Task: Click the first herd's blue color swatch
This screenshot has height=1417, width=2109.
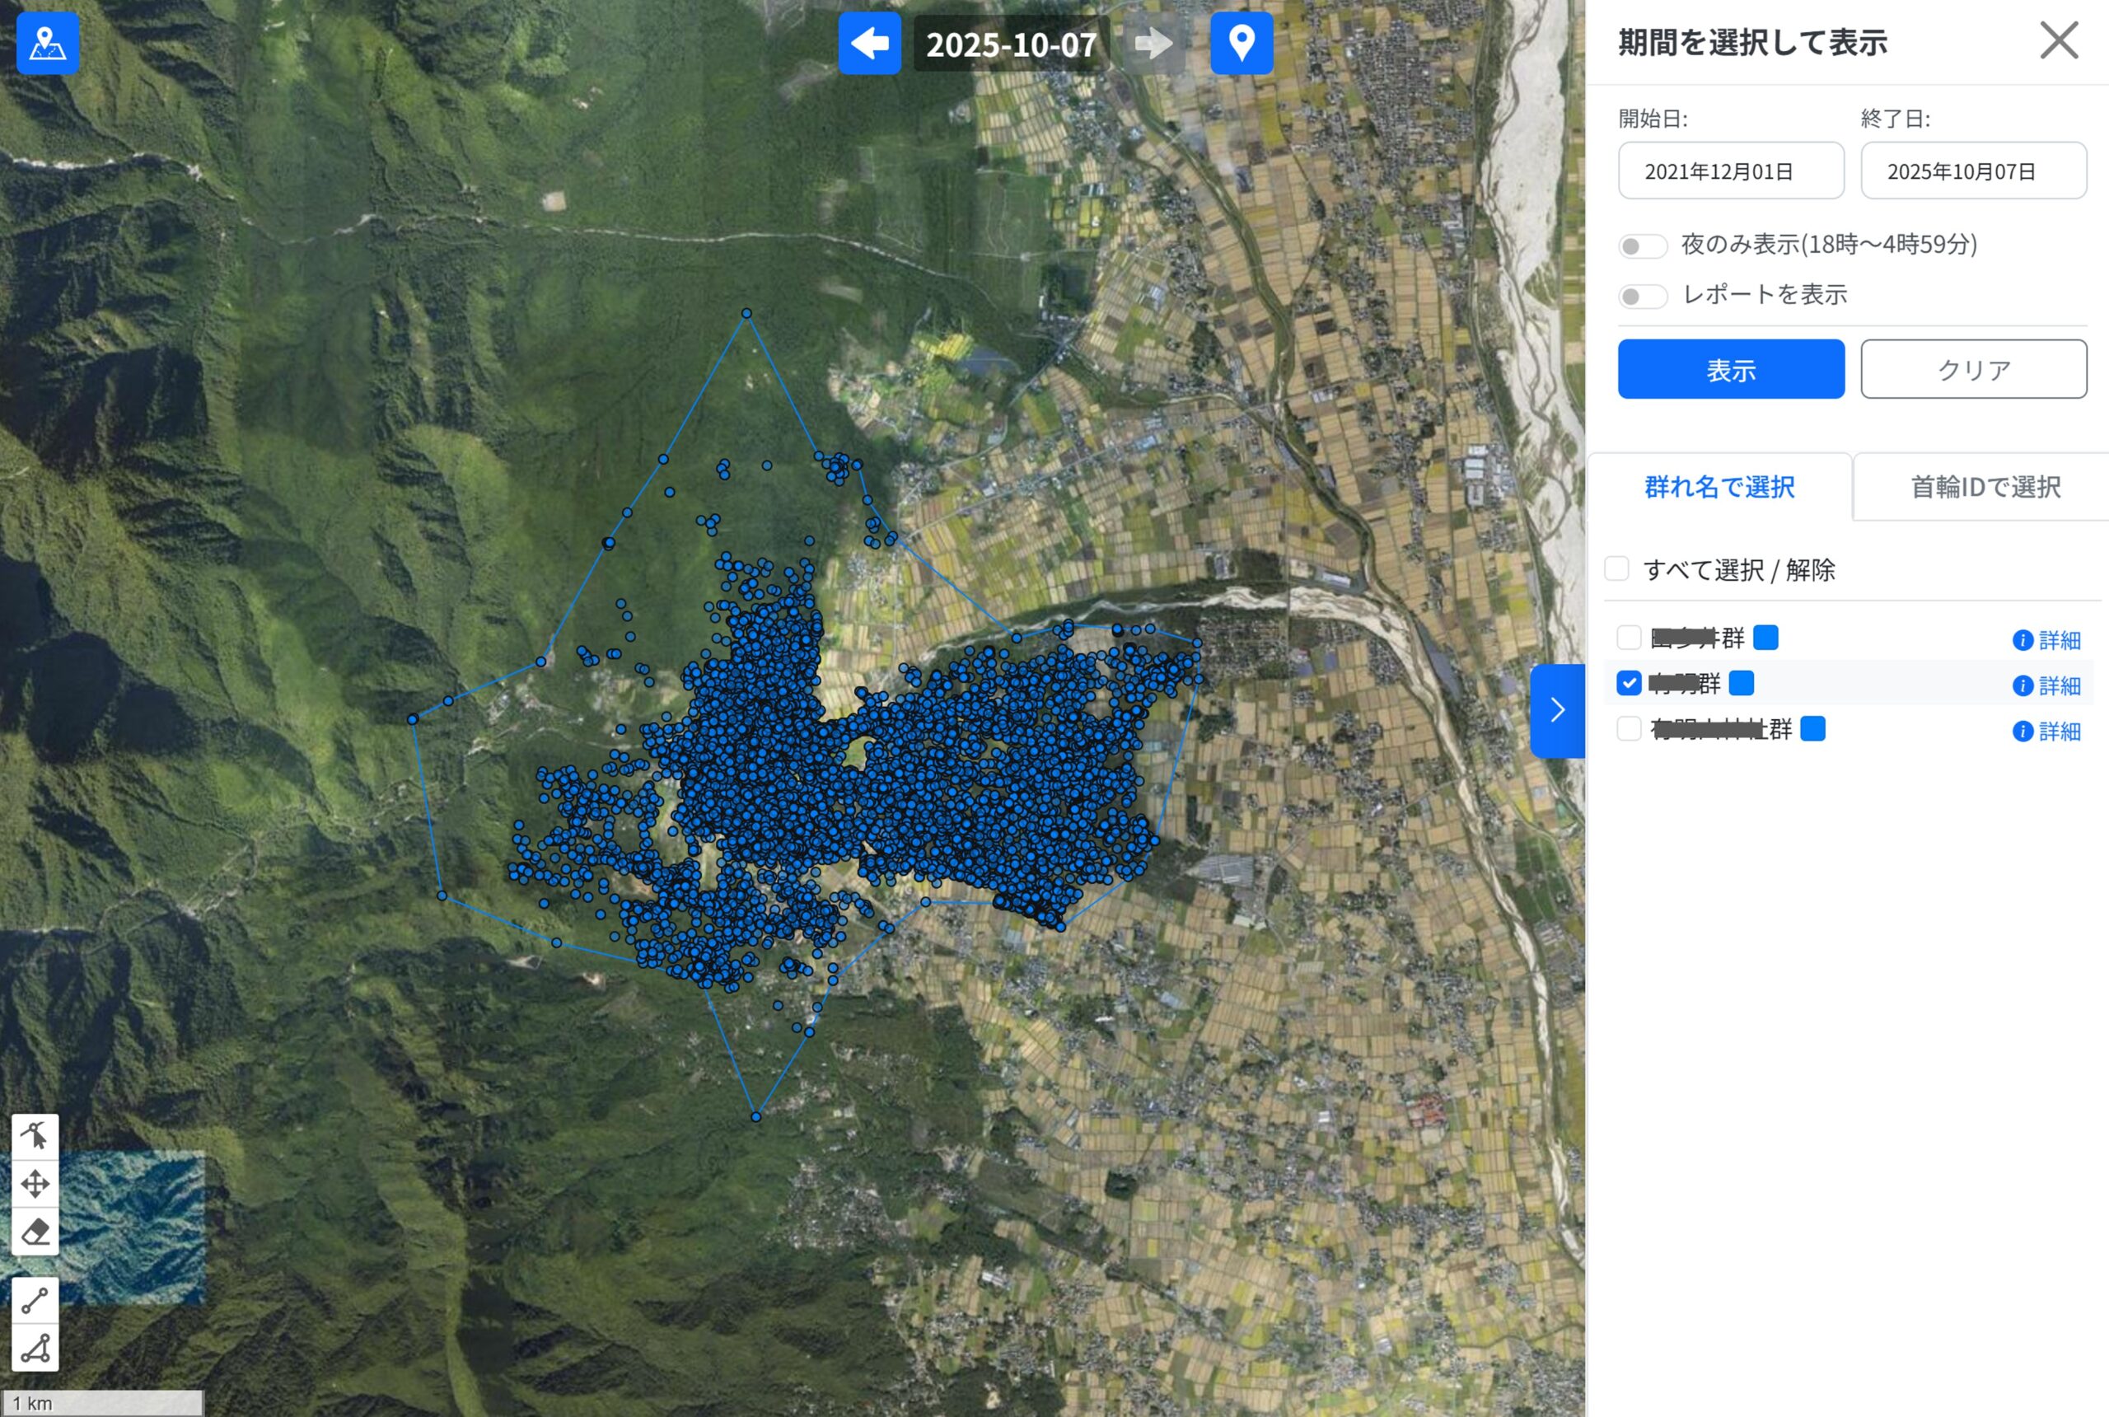Action: 1765,638
